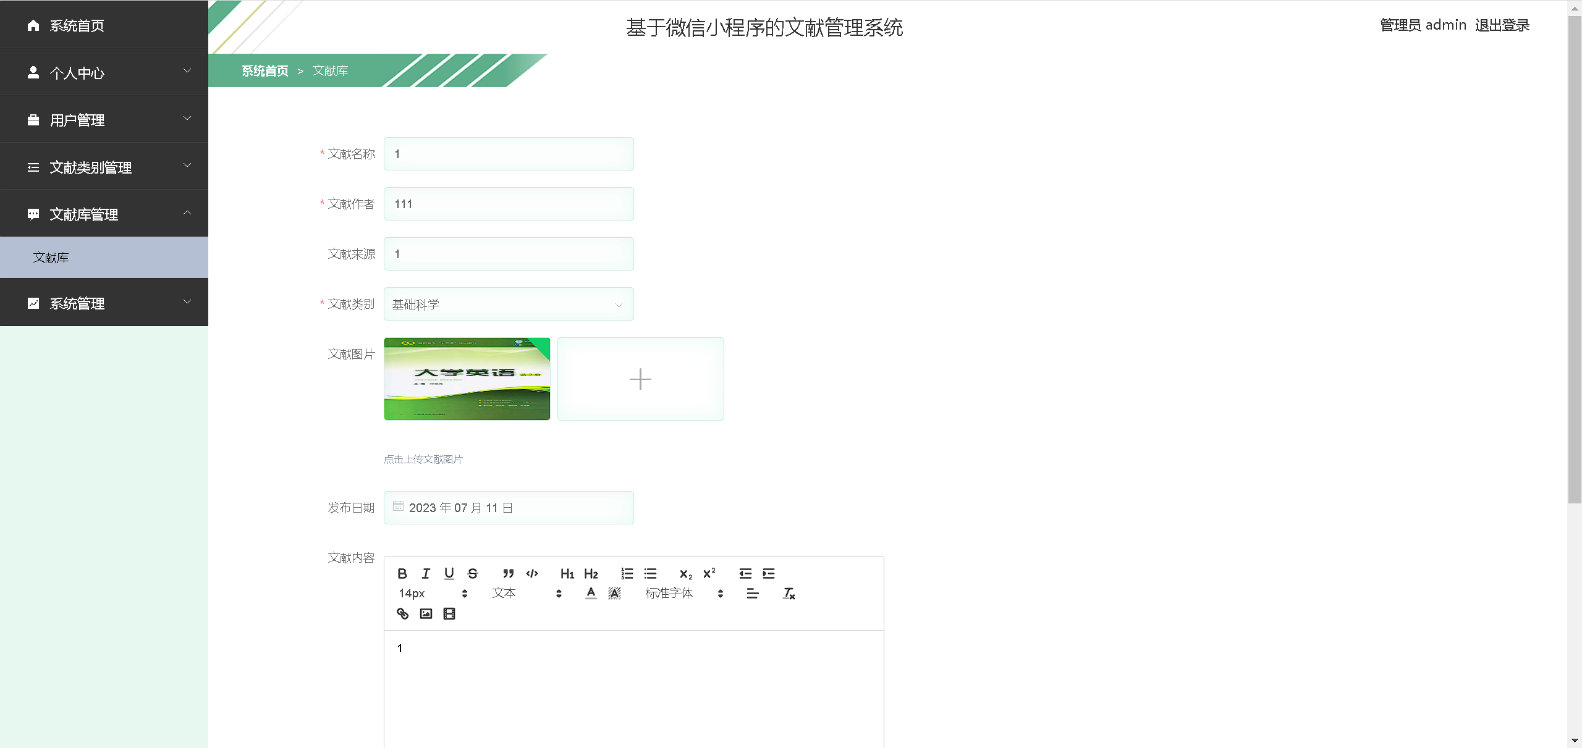Screen dimensions: 1582x748
Task: Open text color picker in editor
Action: (591, 594)
